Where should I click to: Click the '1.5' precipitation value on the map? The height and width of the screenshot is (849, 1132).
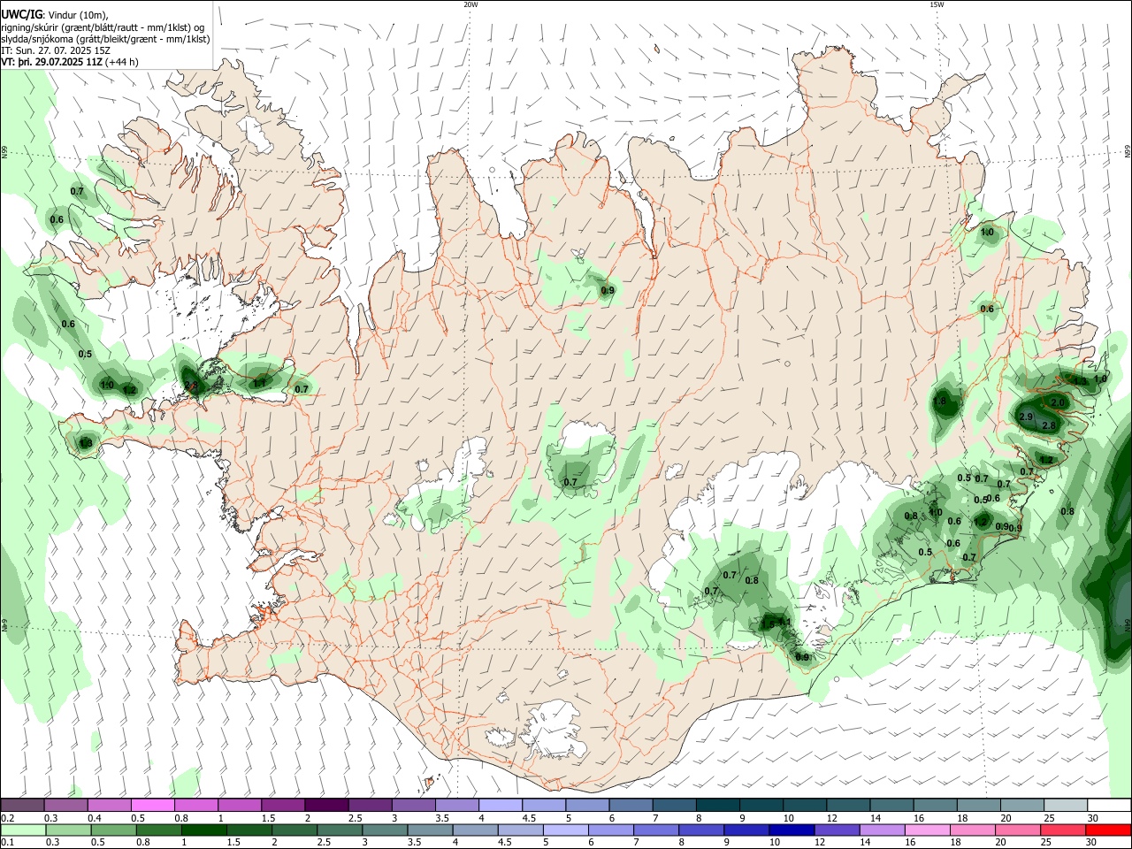coord(768,624)
